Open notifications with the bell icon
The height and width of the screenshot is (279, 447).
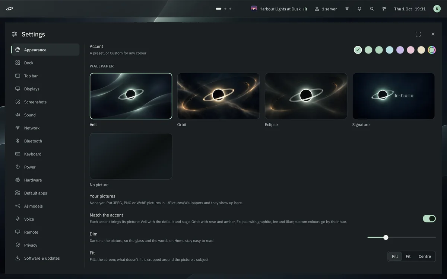tap(359, 9)
